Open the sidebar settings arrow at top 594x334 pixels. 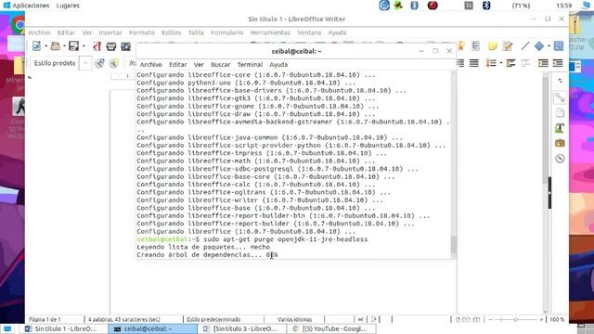(561, 81)
